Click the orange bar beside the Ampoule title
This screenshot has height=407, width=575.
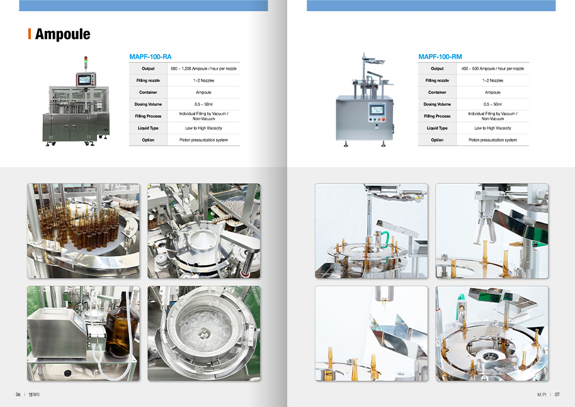tap(30, 34)
